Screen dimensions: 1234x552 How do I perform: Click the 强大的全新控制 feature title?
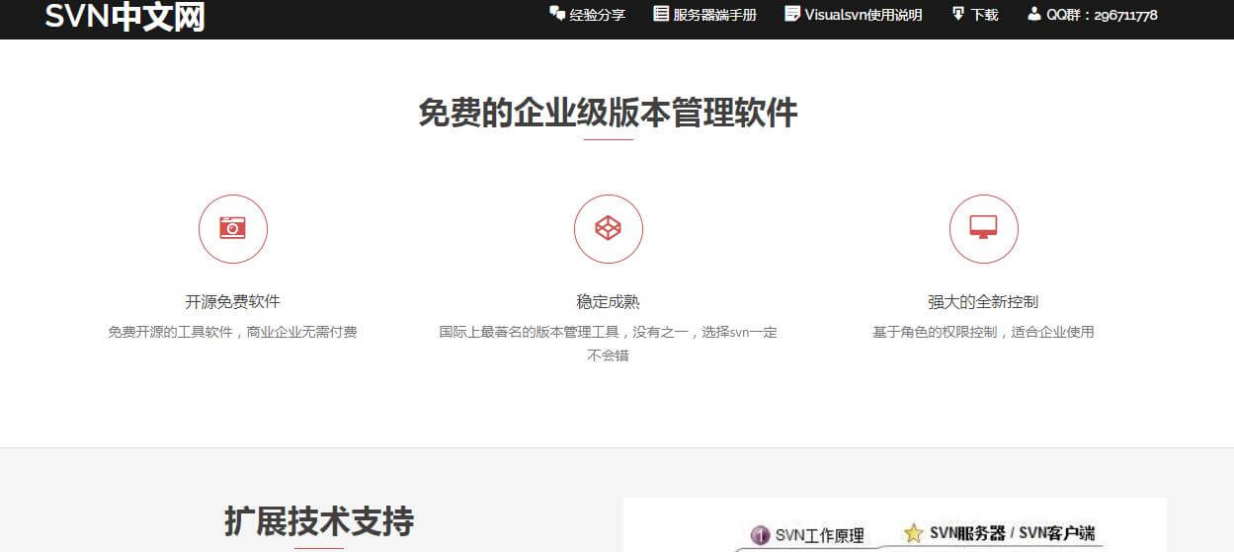pos(983,301)
